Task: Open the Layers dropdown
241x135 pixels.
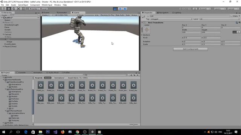Action: click(x=220, y=9)
